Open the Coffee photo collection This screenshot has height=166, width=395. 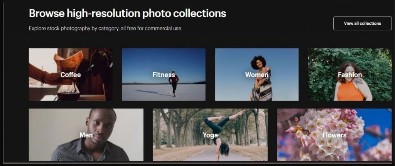[x=71, y=75]
